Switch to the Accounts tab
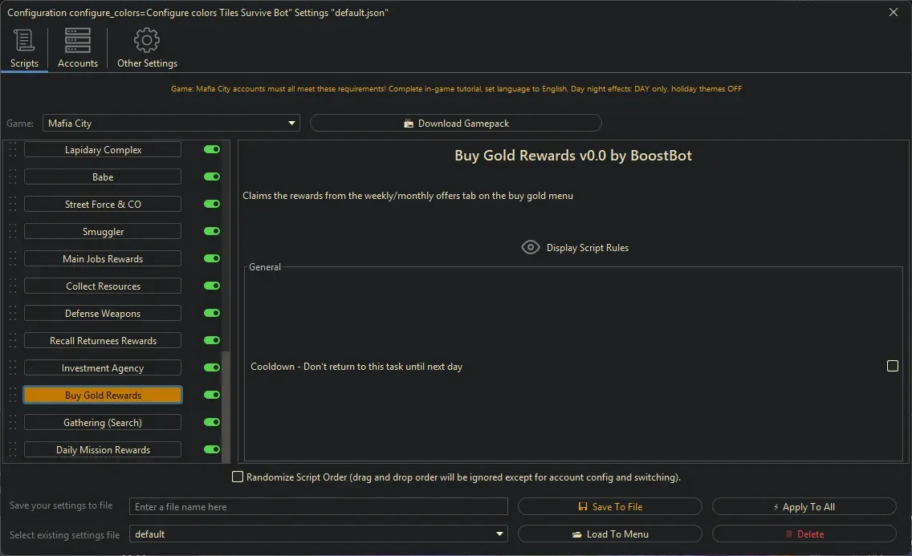The width and height of the screenshot is (912, 556). (77, 48)
